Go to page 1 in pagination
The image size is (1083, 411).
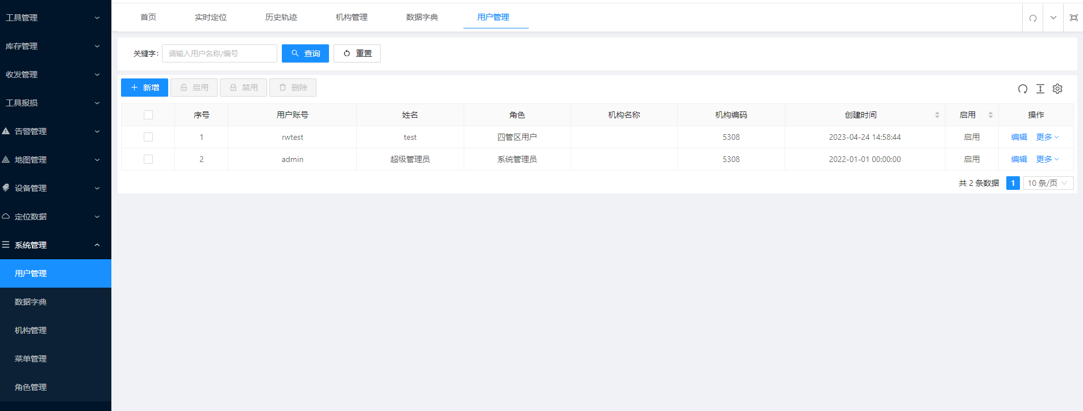click(x=1013, y=183)
